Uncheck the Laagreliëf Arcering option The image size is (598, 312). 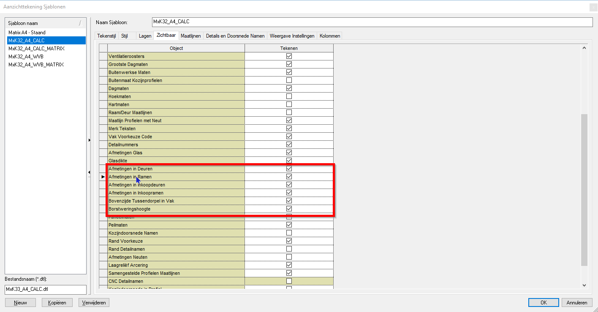[289, 265]
